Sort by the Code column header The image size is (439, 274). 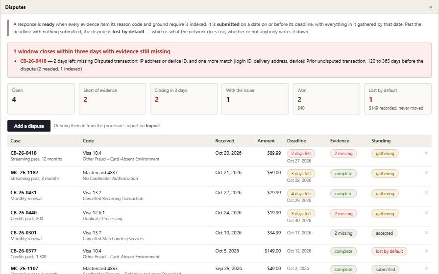tap(88, 140)
